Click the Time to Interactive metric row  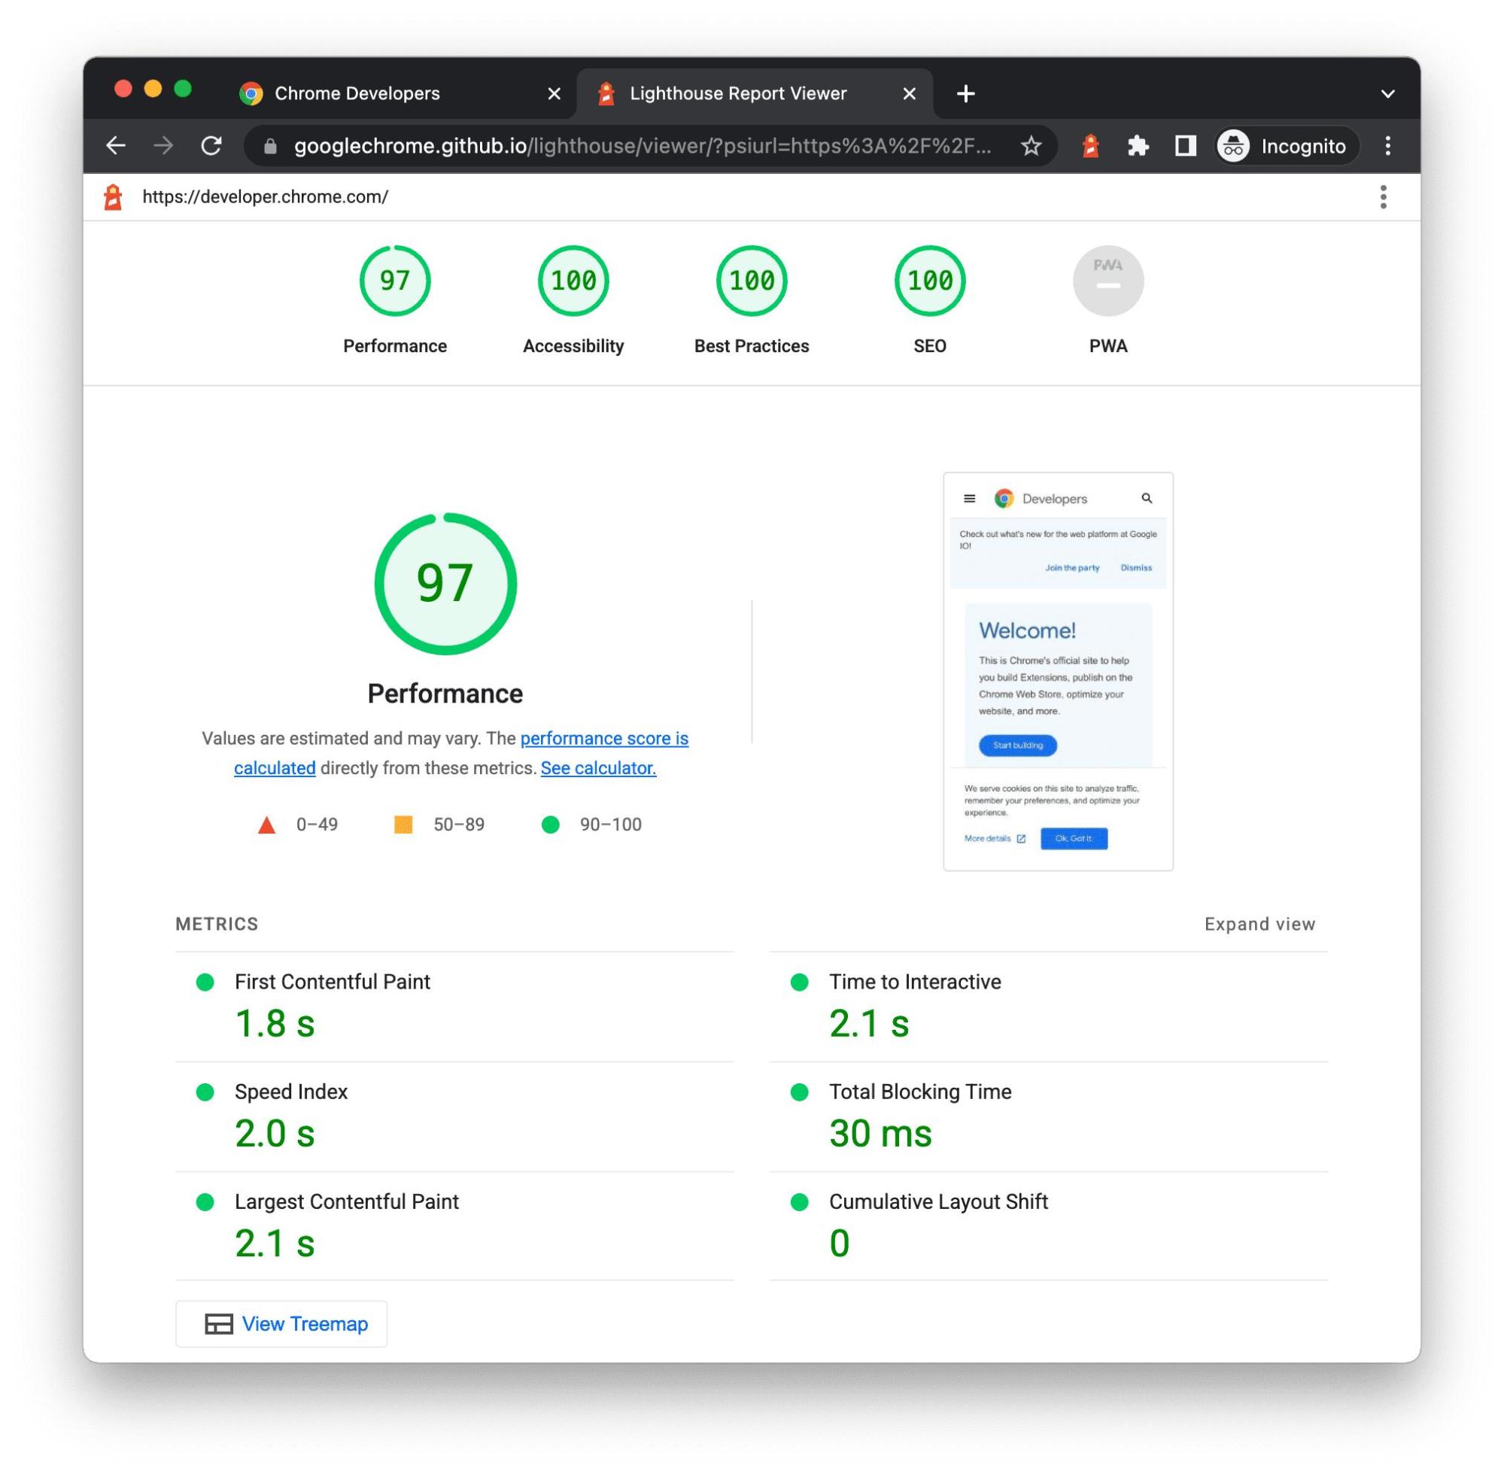(x=1048, y=1007)
